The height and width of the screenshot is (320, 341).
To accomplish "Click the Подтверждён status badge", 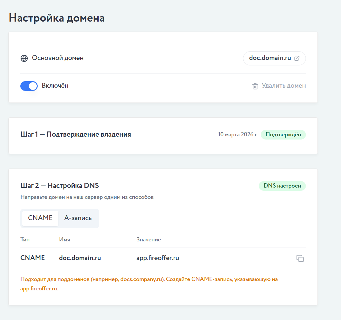I will [283, 134].
